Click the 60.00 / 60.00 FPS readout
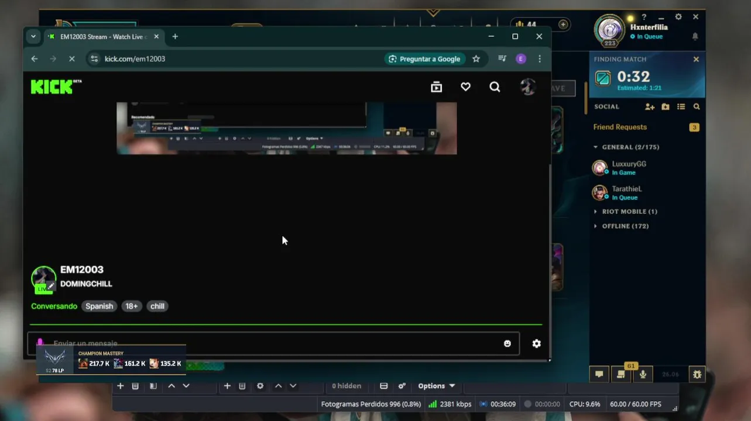The image size is (751, 421). coord(635,404)
